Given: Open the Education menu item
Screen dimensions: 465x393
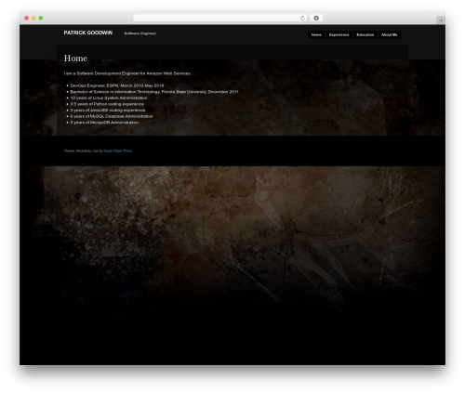Looking at the screenshot, I should point(365,34).
